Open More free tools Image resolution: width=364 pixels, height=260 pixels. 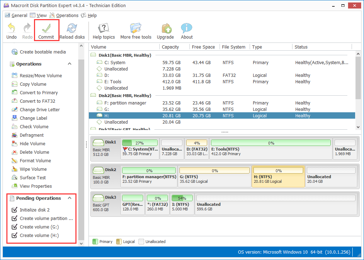136,28
